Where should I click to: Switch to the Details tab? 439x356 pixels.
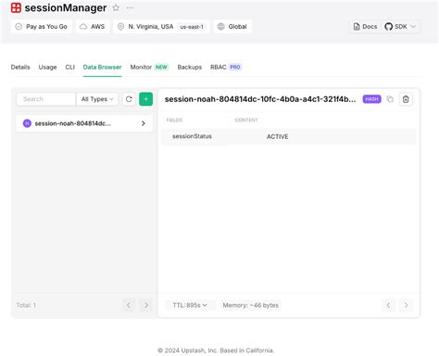[x=20, y=67]
